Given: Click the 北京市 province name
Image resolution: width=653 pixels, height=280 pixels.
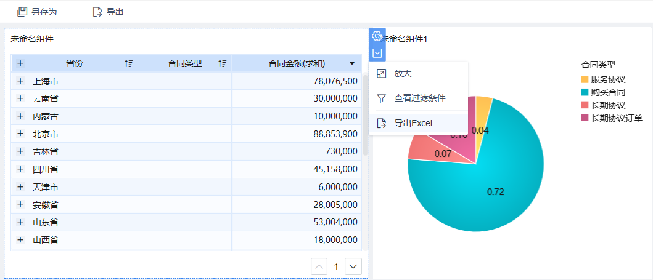Looking at the screenshot, I should tap(46, 134).
